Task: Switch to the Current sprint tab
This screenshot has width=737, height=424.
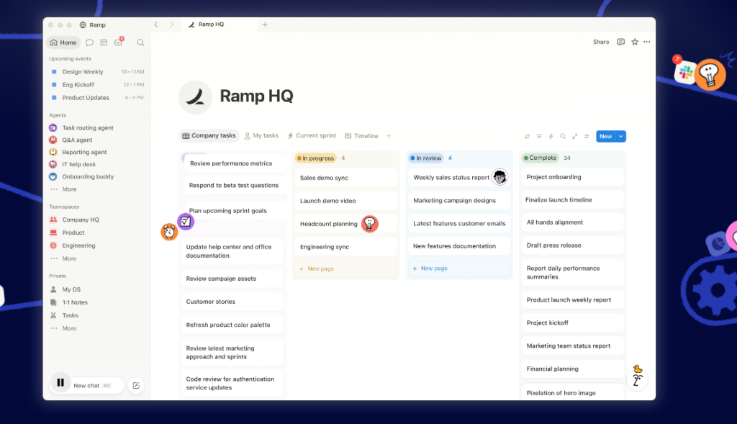Action: [x=312, y=135]
